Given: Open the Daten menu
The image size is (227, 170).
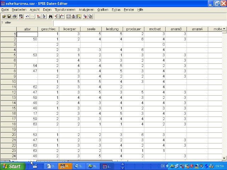Looking at the screenshot, I should click(47, 10).
